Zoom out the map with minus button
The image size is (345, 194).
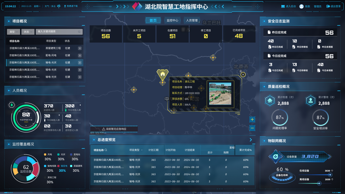[252, 128]
